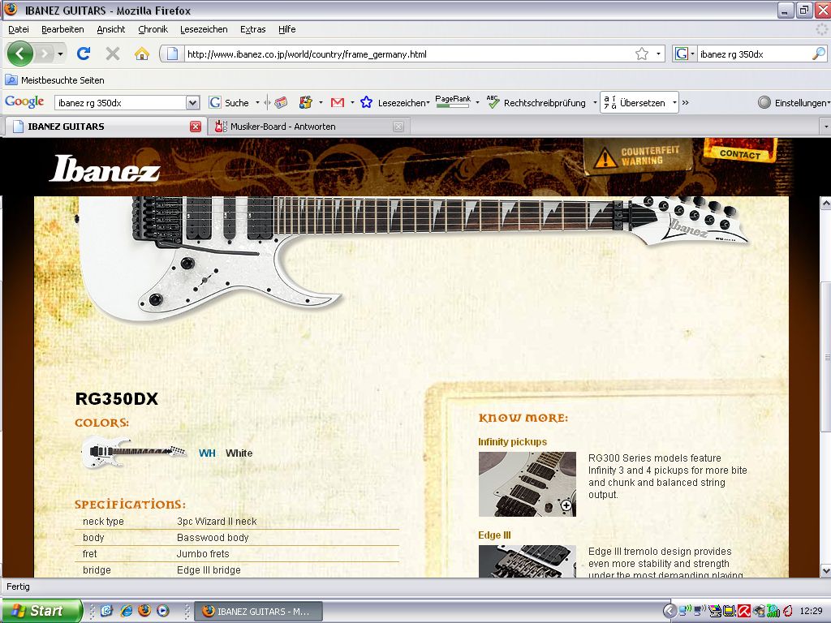This screenshot has height=623, width=831.
Task: Open the Rechtschreibprüfung dropdown arrow
Action: pos(595,103)
